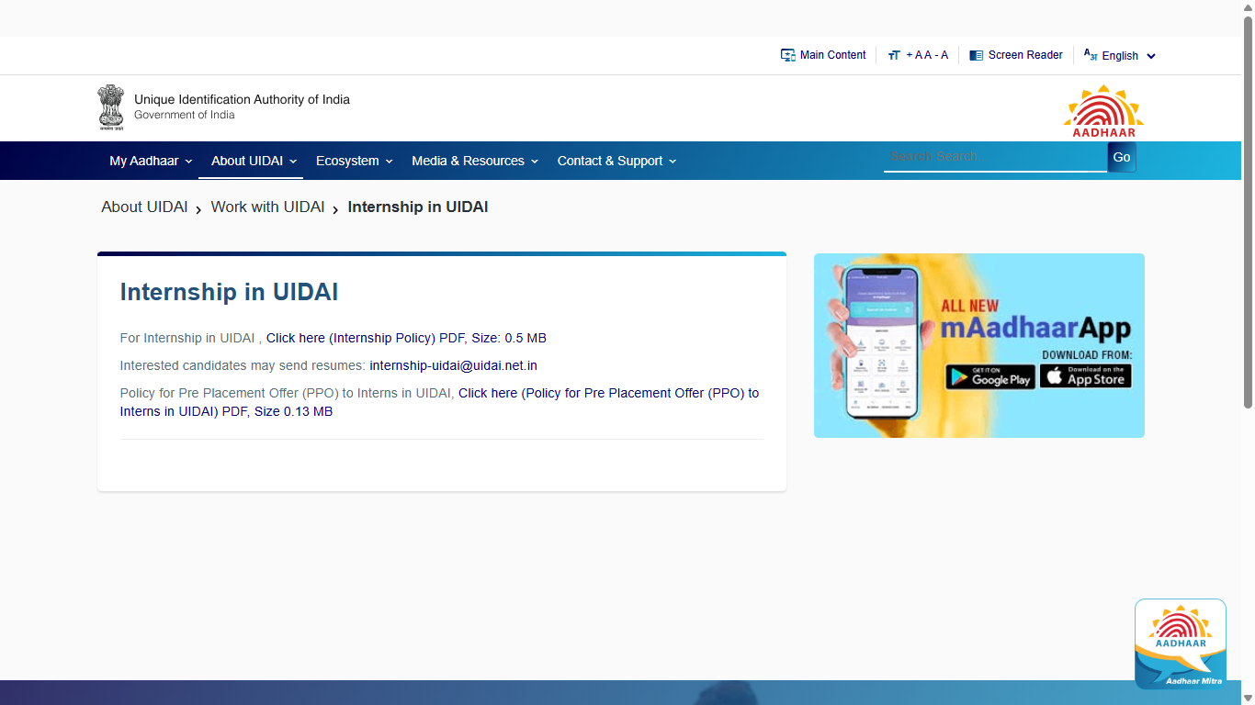Screen dimensions: 1255x705
Task: Expand the About UIDAI chevron arrow
Action: click(x=293, y=162)
